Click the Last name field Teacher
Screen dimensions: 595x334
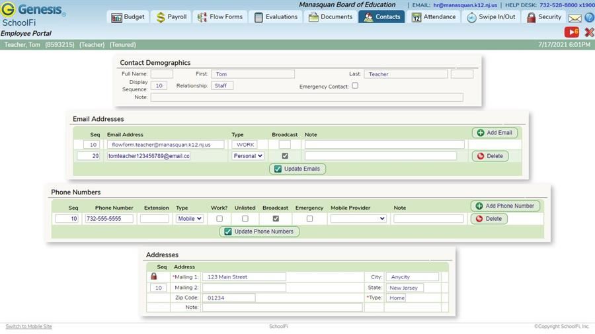coord(406,74)
